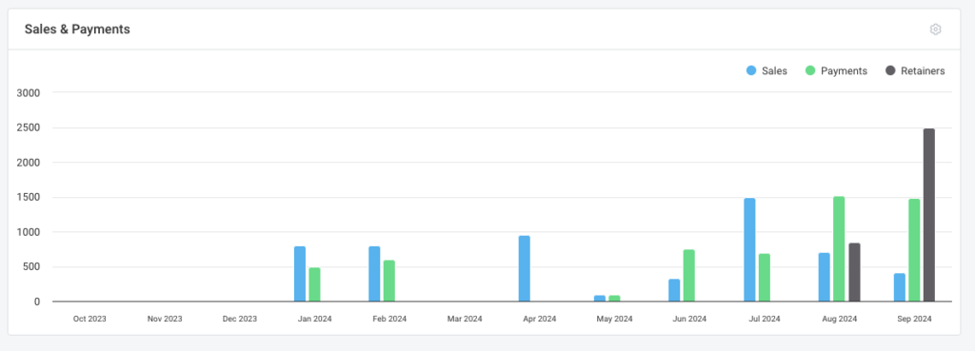Click the Jun 2024 axis label
Image resolution: width=975 pixels, height=351 pixels.
pos(689,319)
